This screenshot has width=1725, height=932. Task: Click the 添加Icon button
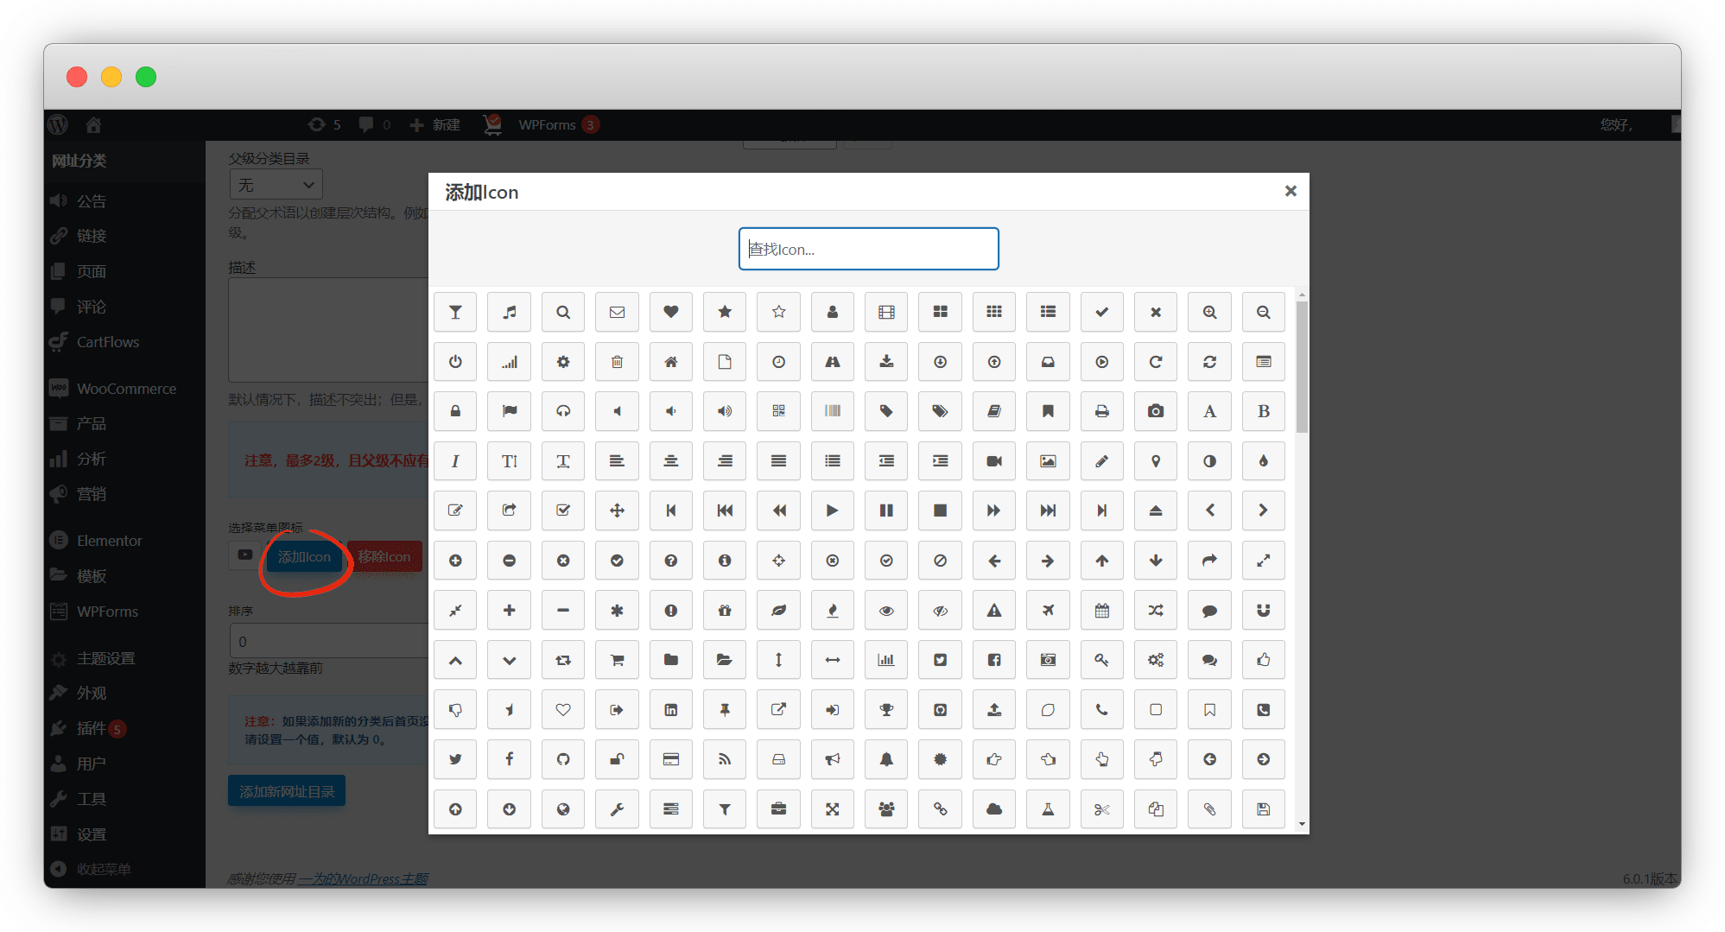click(x=304, y=557)
